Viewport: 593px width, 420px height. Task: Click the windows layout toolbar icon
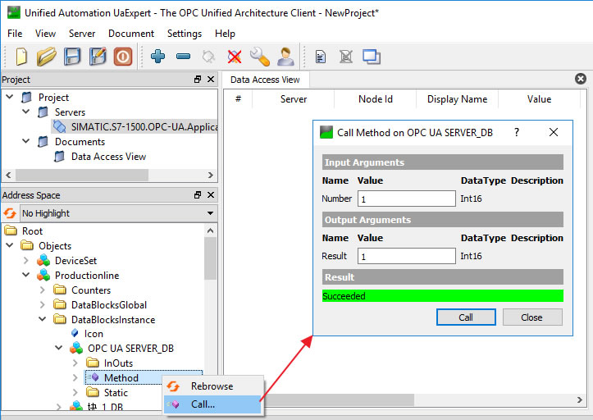pos(372,57)
